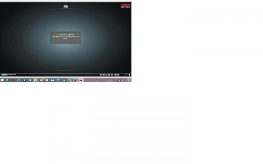Click the computer monitor icon in the taskbar
Viewport: 263px width, 164px height.
(58, 80)
